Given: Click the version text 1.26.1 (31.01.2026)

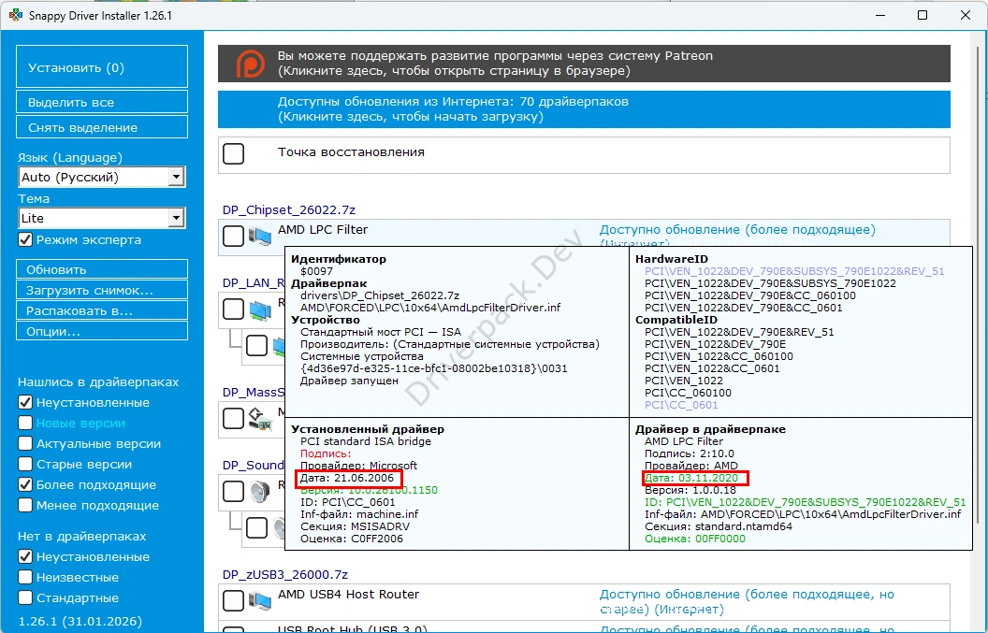Looking at the screenshot, I should [80, 621].
